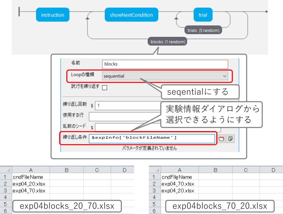Open trials (5 random) loop properties
This screenshot has height=214, width=283.
[x=203, y=30]
